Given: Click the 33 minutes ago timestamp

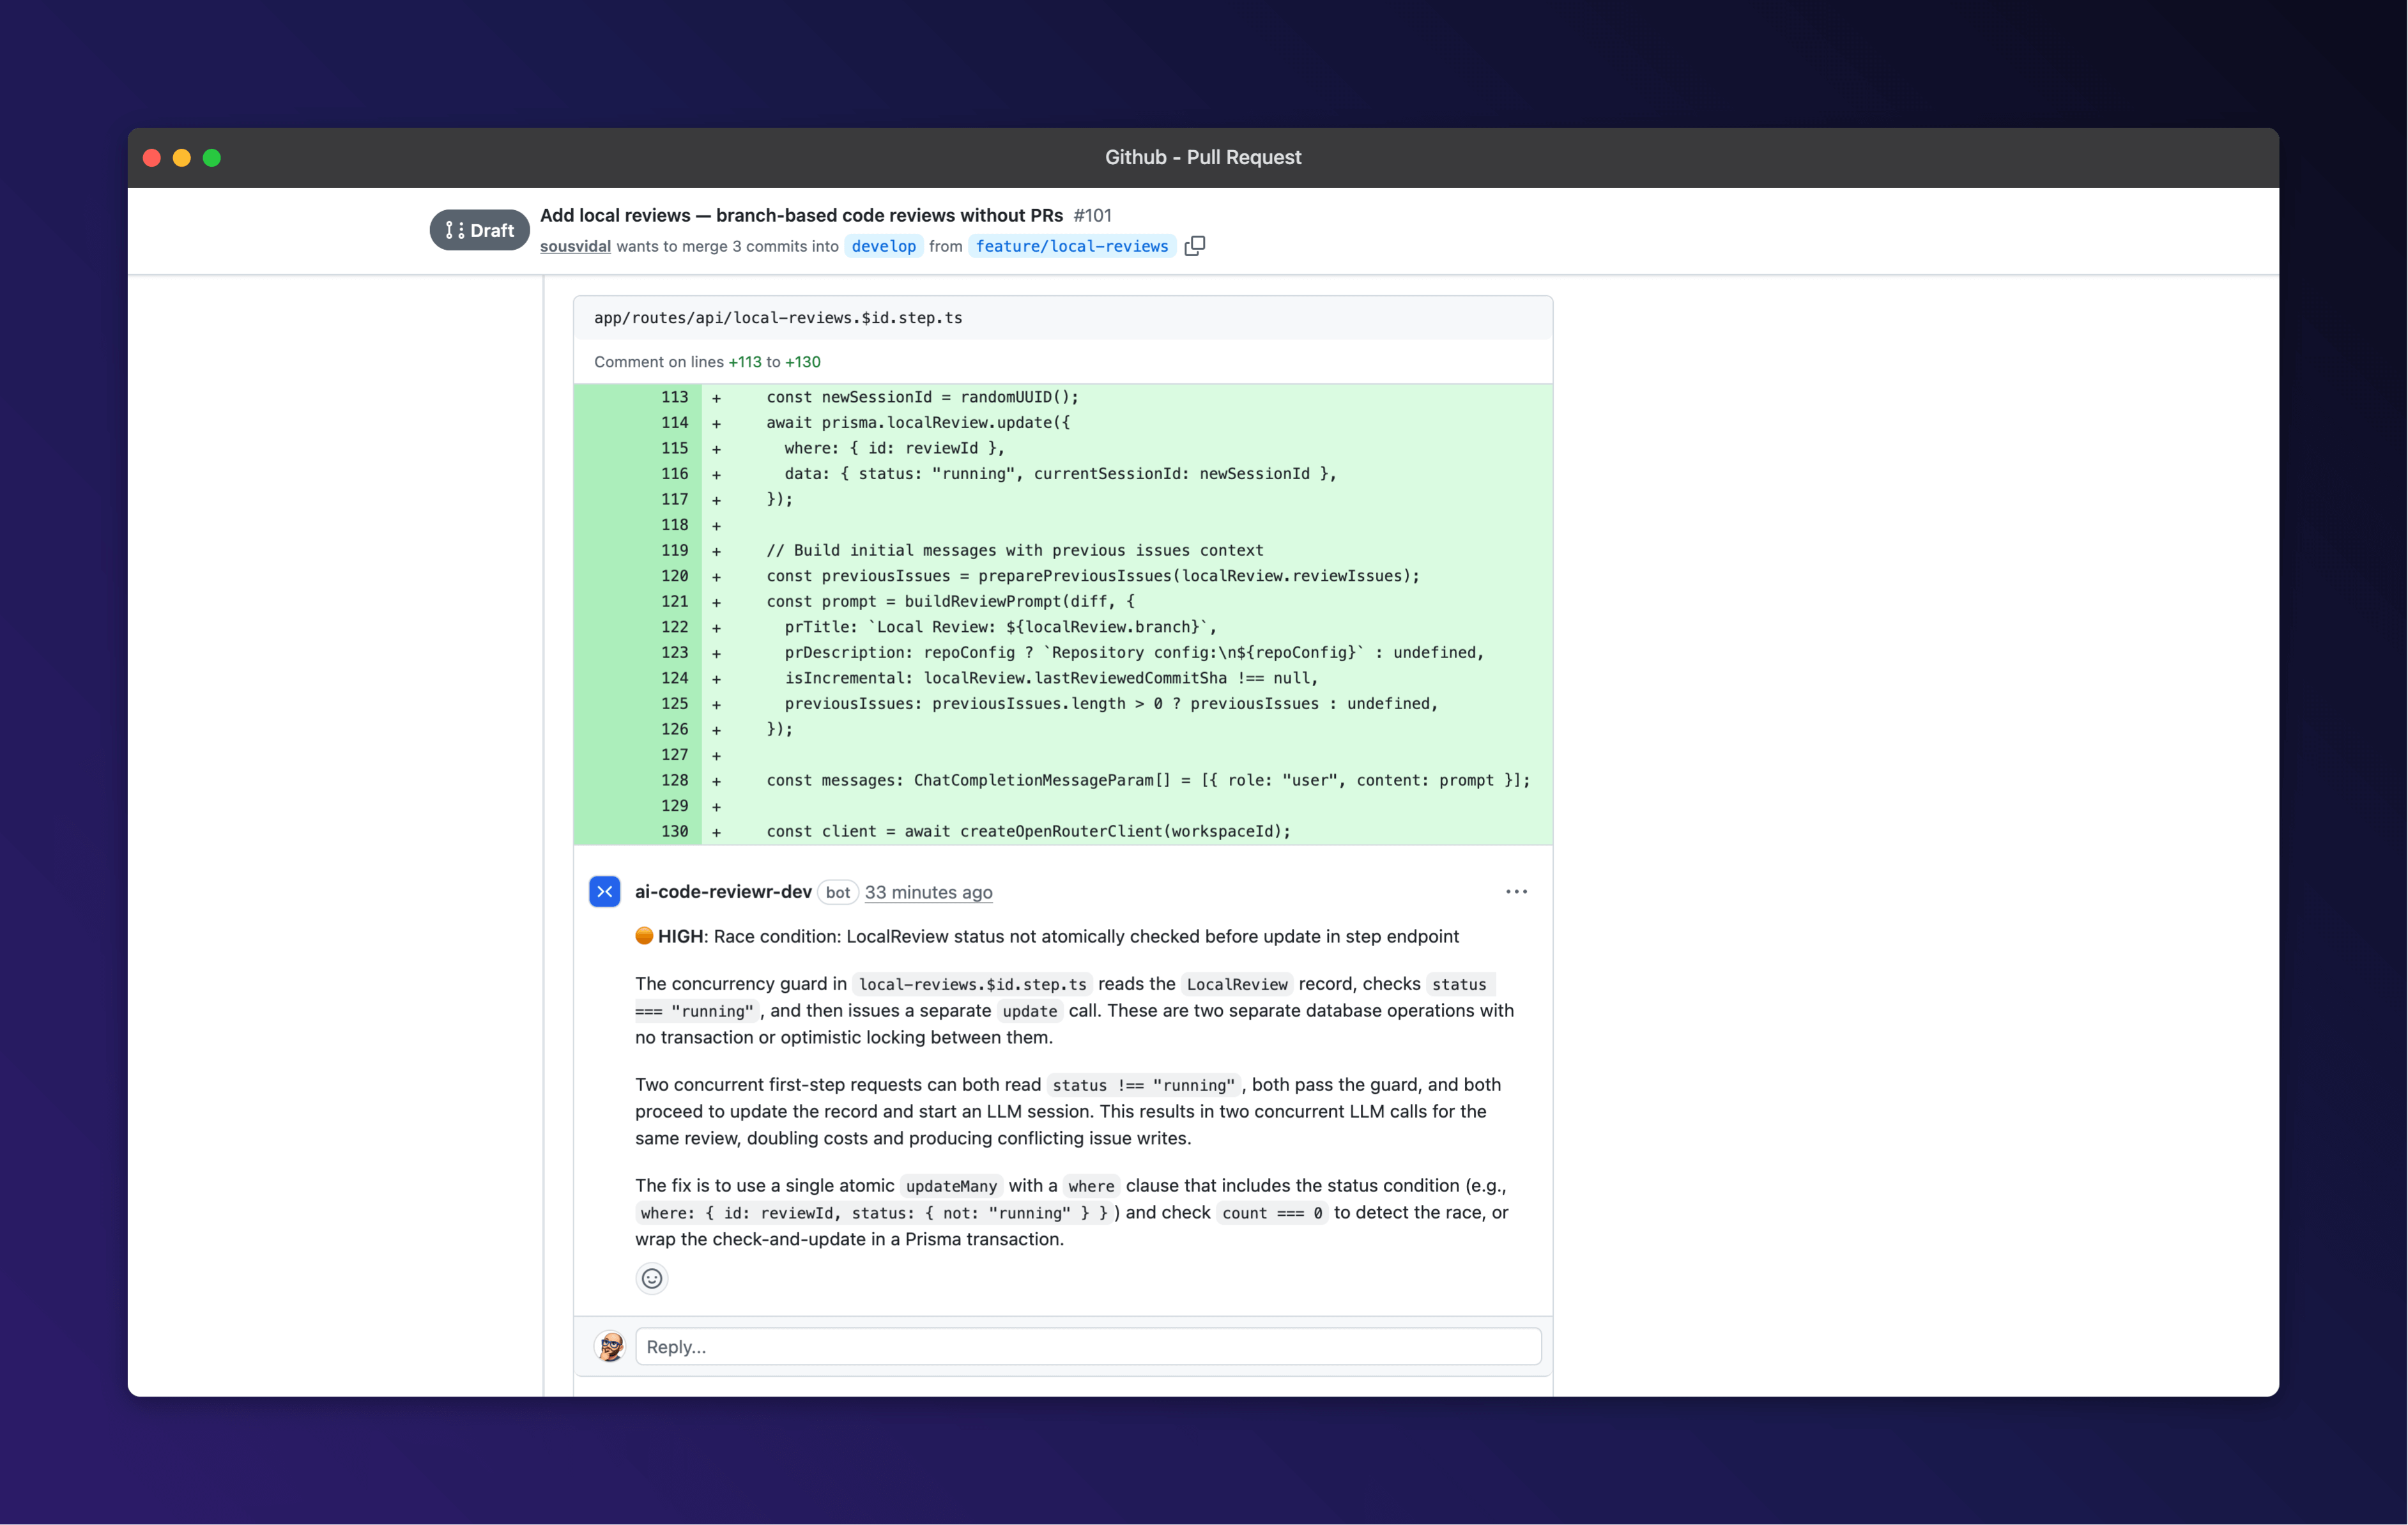Looking at the screenshot, I should pyautogui.click(x=928, y=892).
